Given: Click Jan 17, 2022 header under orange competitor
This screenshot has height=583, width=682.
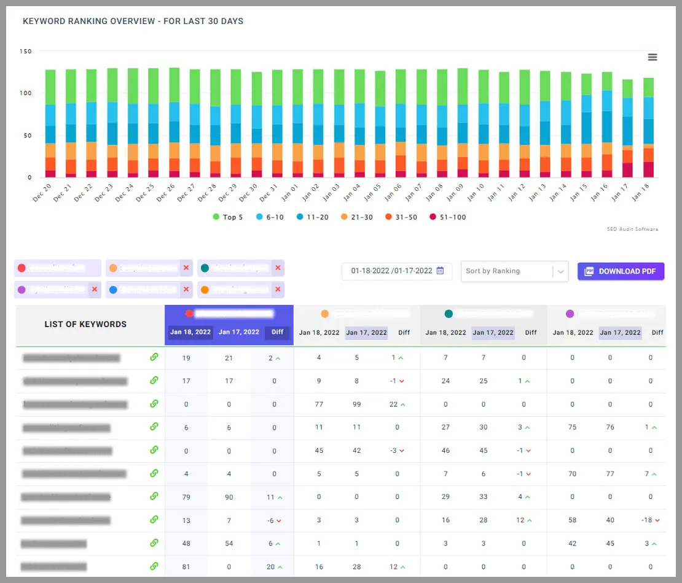Looking at the screenshot, I should pyautogui.click(x=366, y=333).
